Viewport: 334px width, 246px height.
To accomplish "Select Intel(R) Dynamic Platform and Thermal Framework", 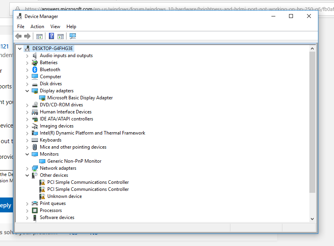I will coord(92,133).
